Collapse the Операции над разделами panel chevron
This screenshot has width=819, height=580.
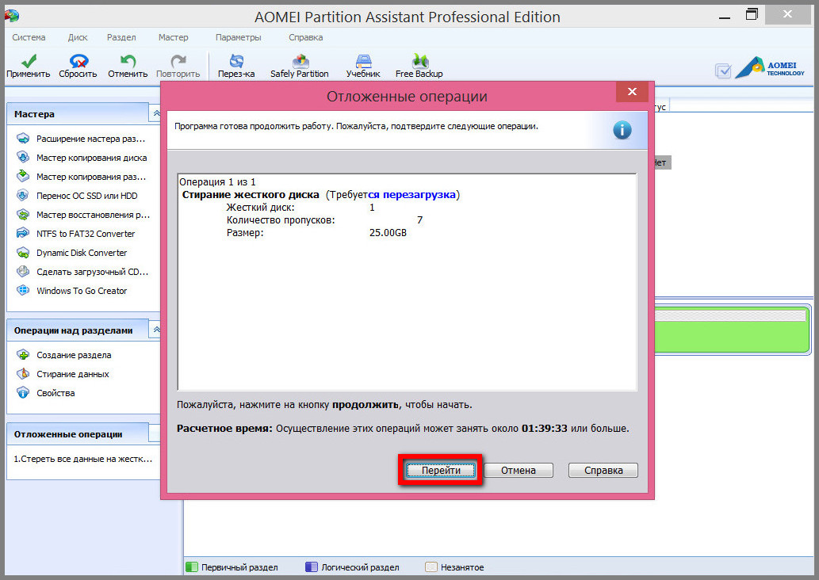[155, 330]
